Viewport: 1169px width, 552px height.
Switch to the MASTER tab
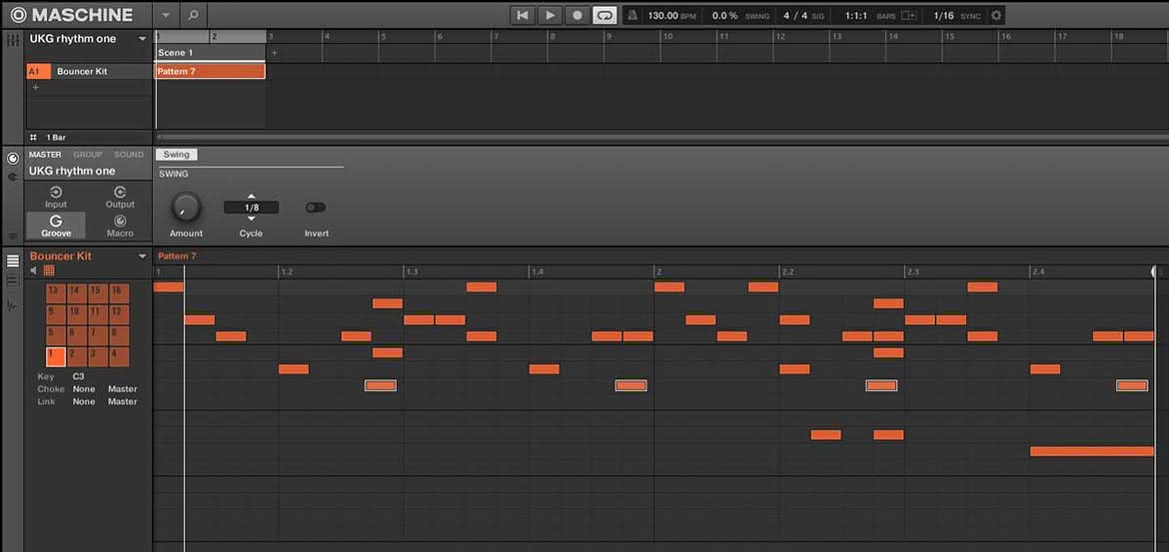point(45,155)
